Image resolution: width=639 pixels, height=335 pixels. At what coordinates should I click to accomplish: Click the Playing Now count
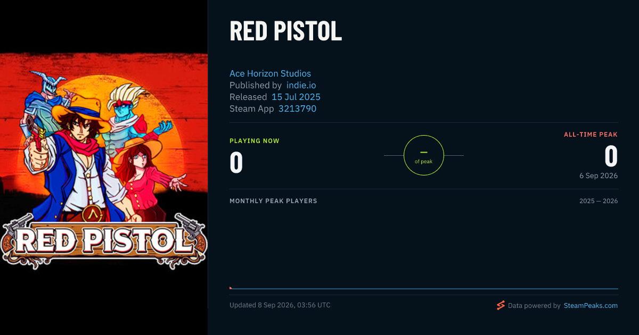[x=236, y=163]
